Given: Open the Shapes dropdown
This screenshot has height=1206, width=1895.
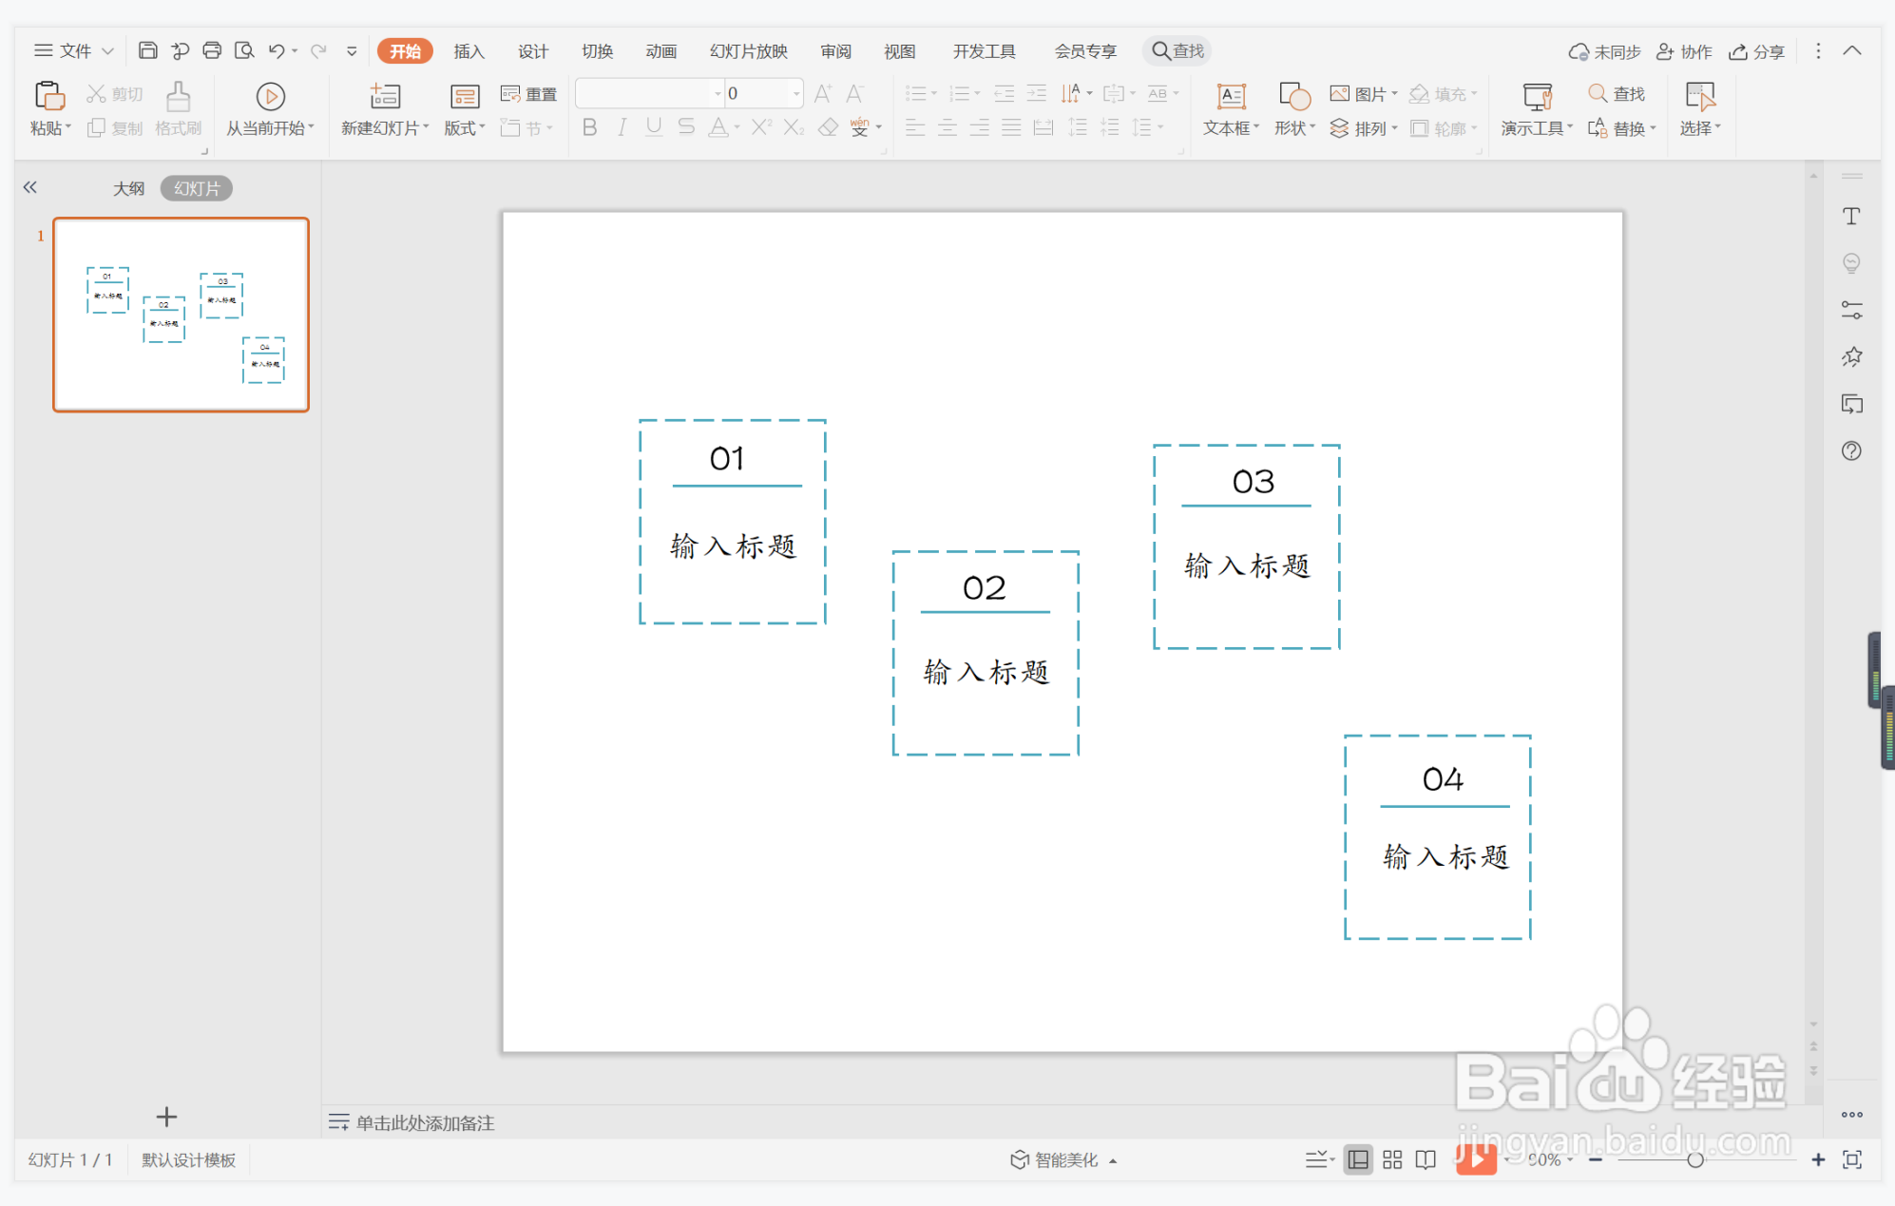Looking at the screenshot, I should (x=1295, y=127).
